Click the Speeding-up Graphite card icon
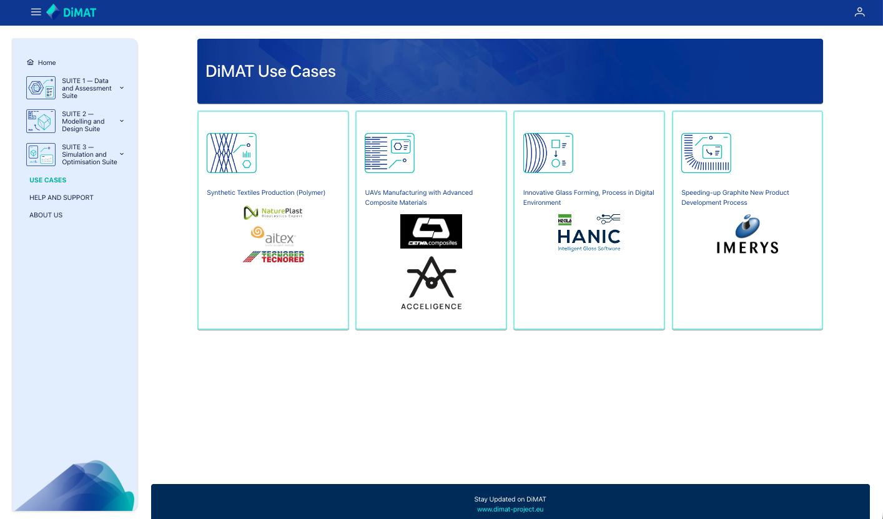 (706, 153)
